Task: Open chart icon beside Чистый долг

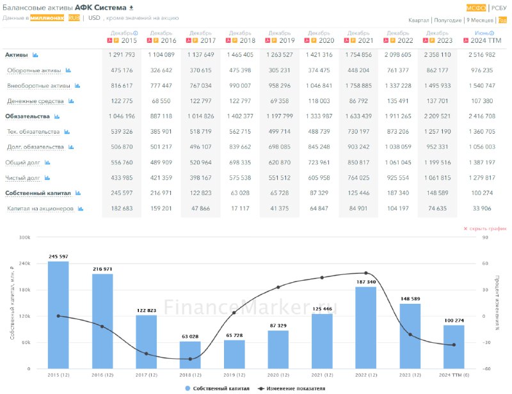Action: point(47,178)
